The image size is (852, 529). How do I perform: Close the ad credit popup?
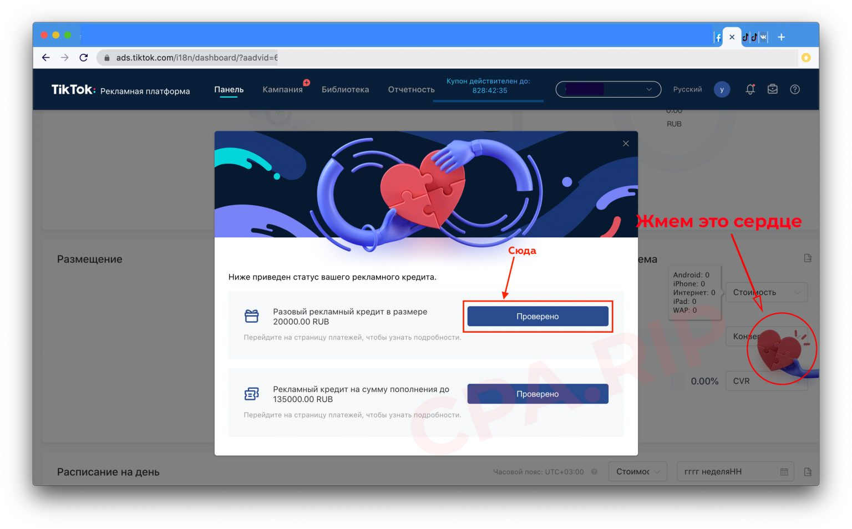pos(626,144)
